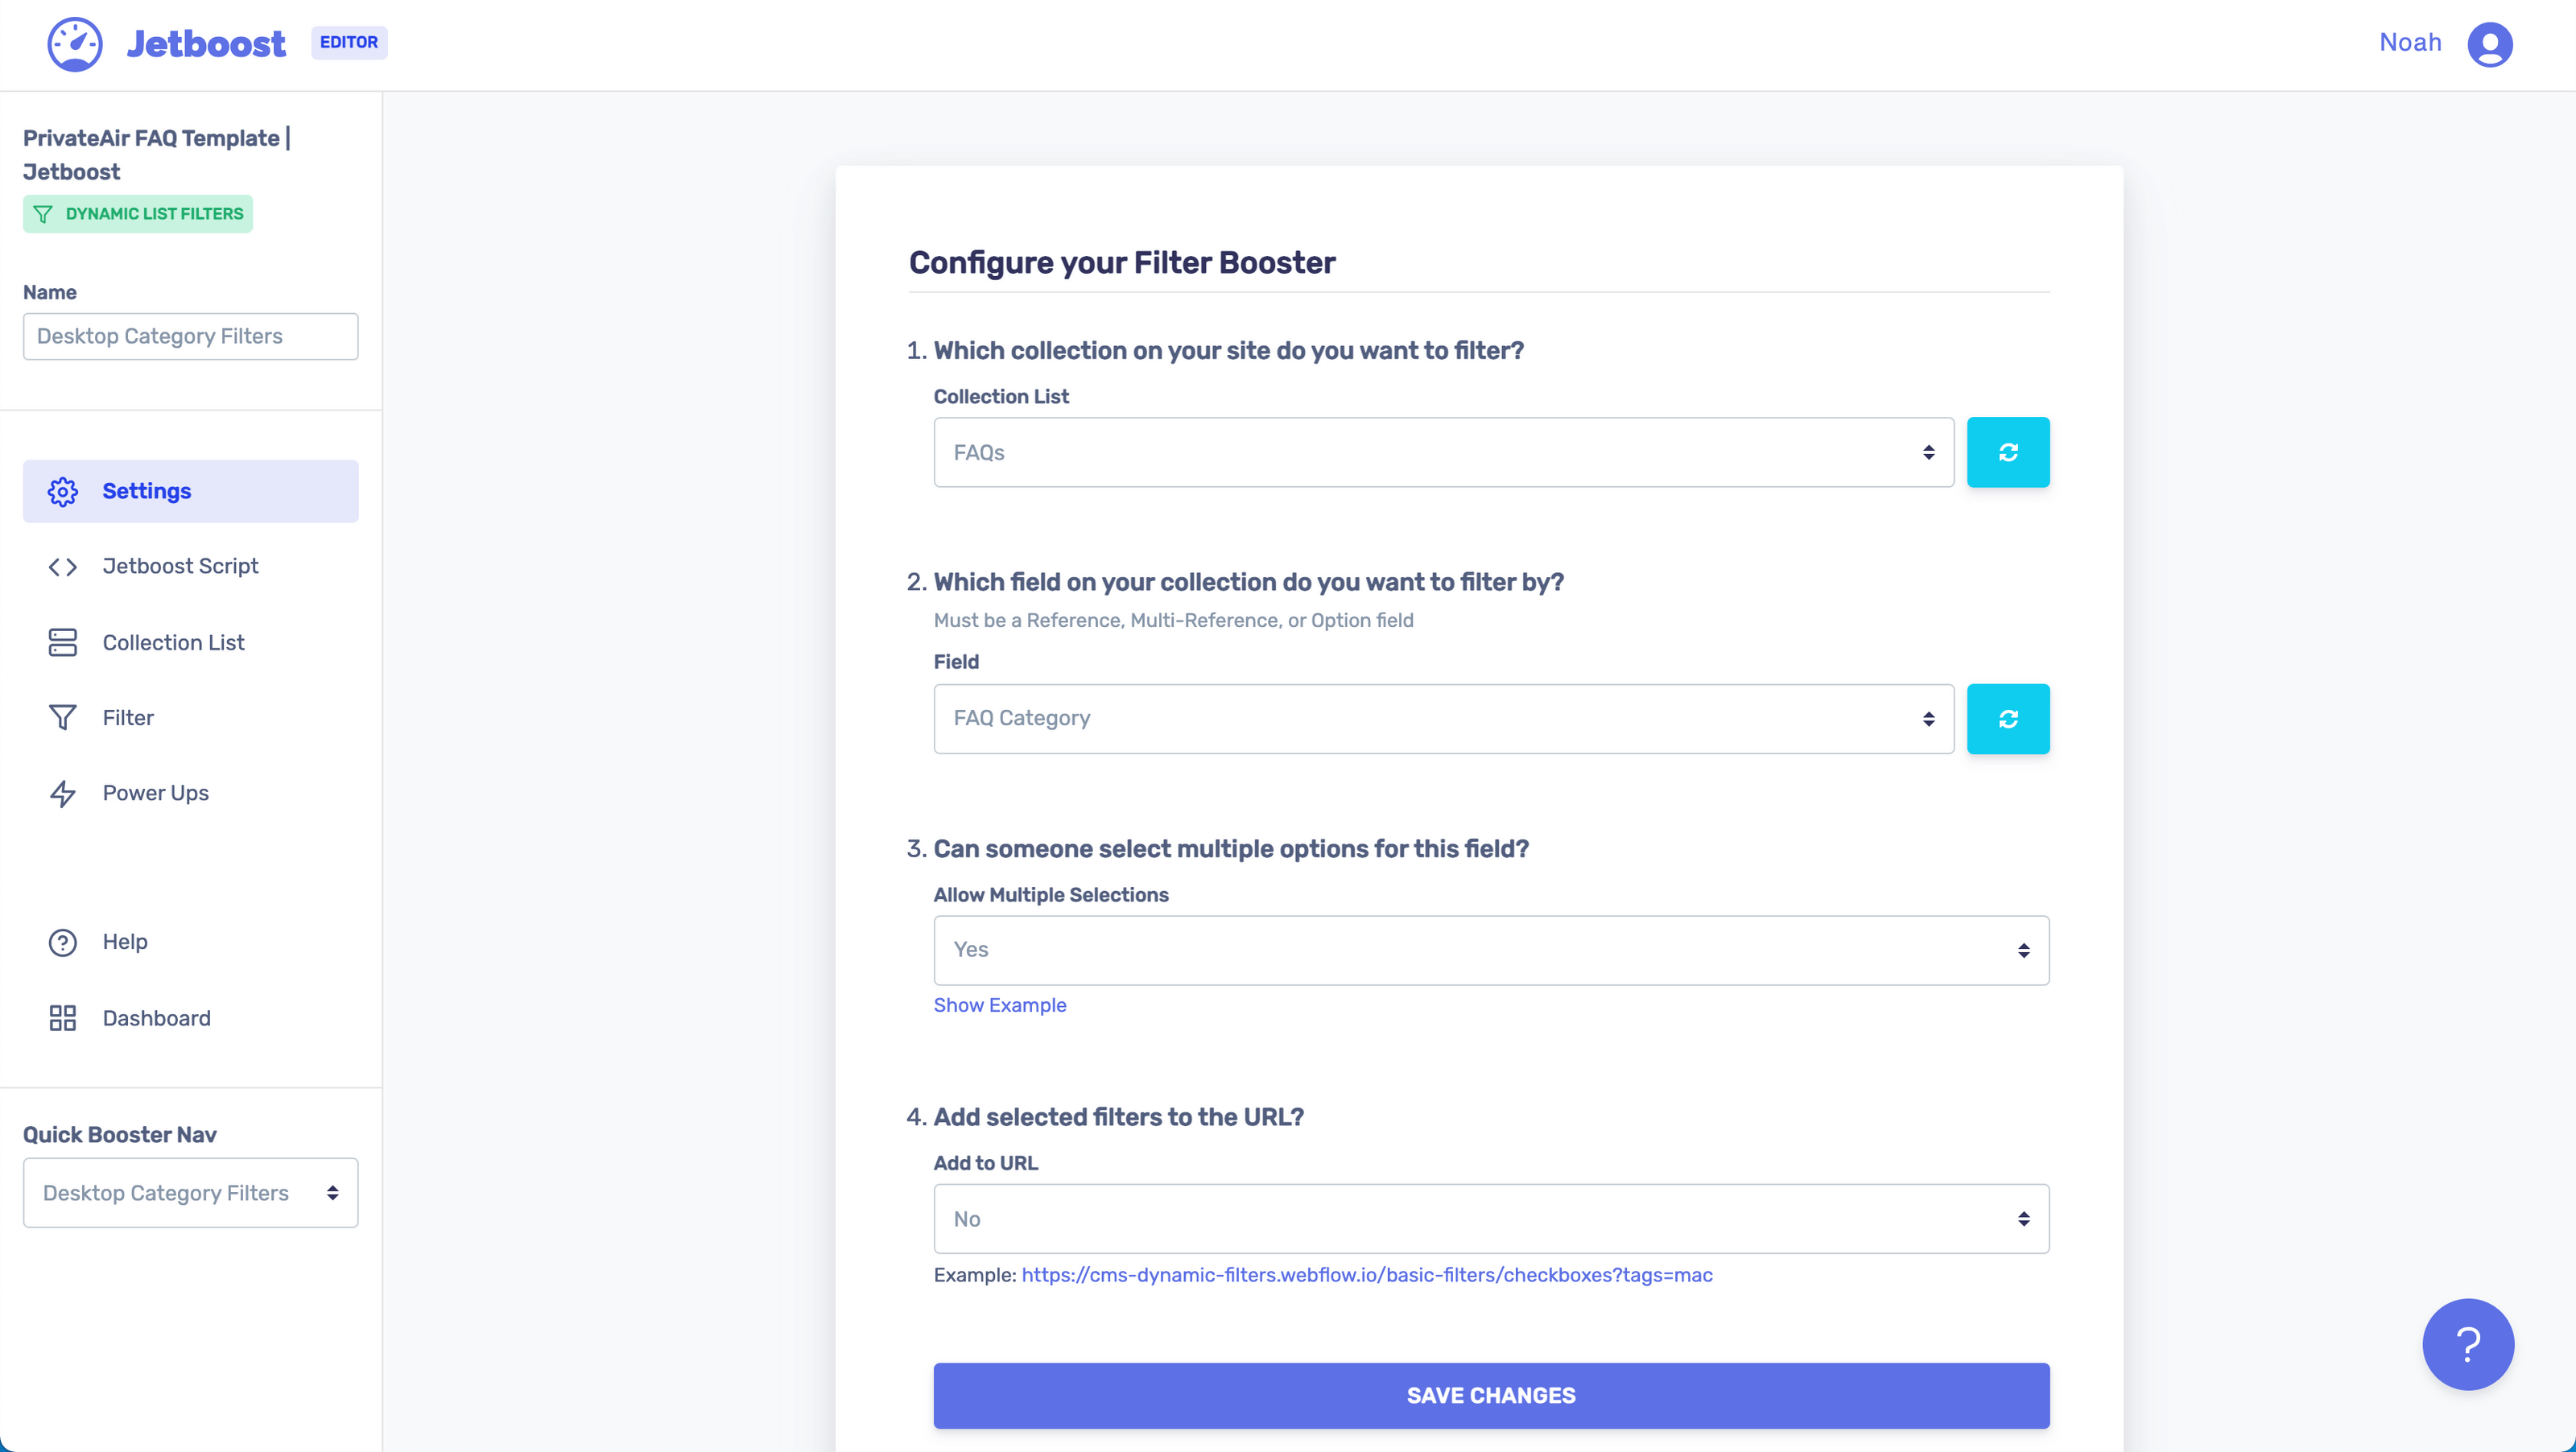2576x1452 pixels.
Task: Open the Quick Booster Nav selector
Action: [x=189, y=1192]
